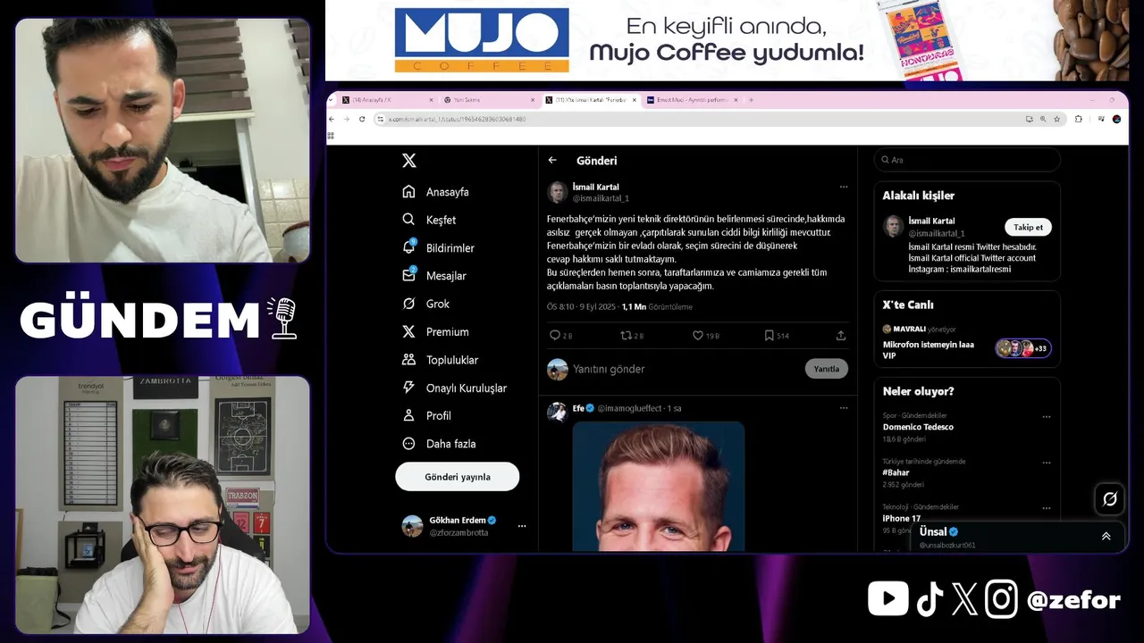
Task: Click the zoom magnifier in address bar
Action: point(1042,119)
